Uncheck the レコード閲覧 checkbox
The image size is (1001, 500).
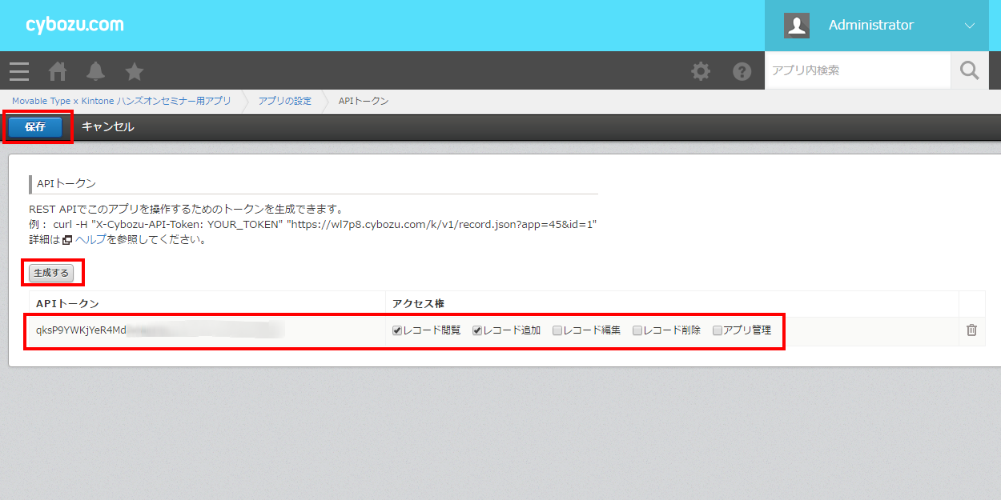point(397,330)
